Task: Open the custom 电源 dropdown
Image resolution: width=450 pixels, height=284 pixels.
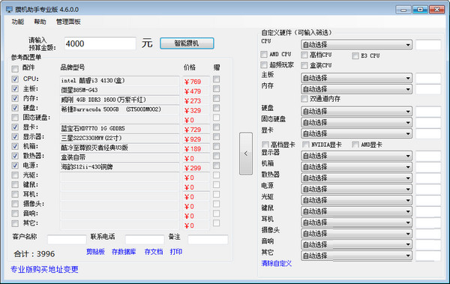Action: click(356, 189)
